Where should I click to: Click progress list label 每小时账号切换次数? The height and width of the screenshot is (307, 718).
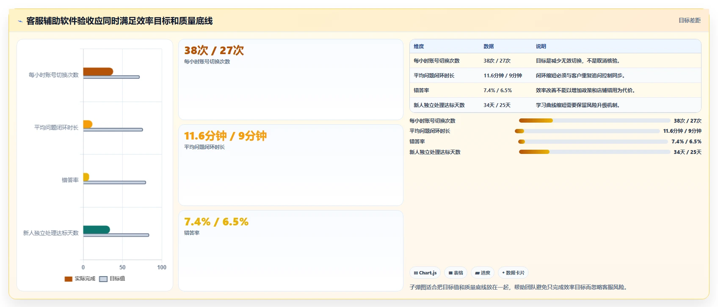point(432,121)
